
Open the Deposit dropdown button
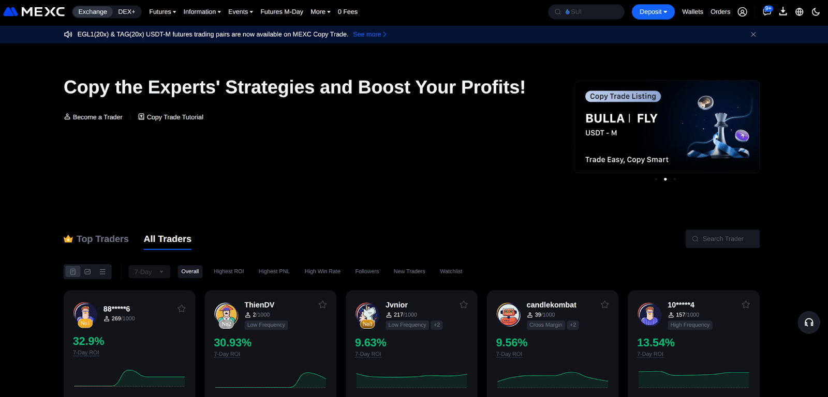(x=653, y=12)
